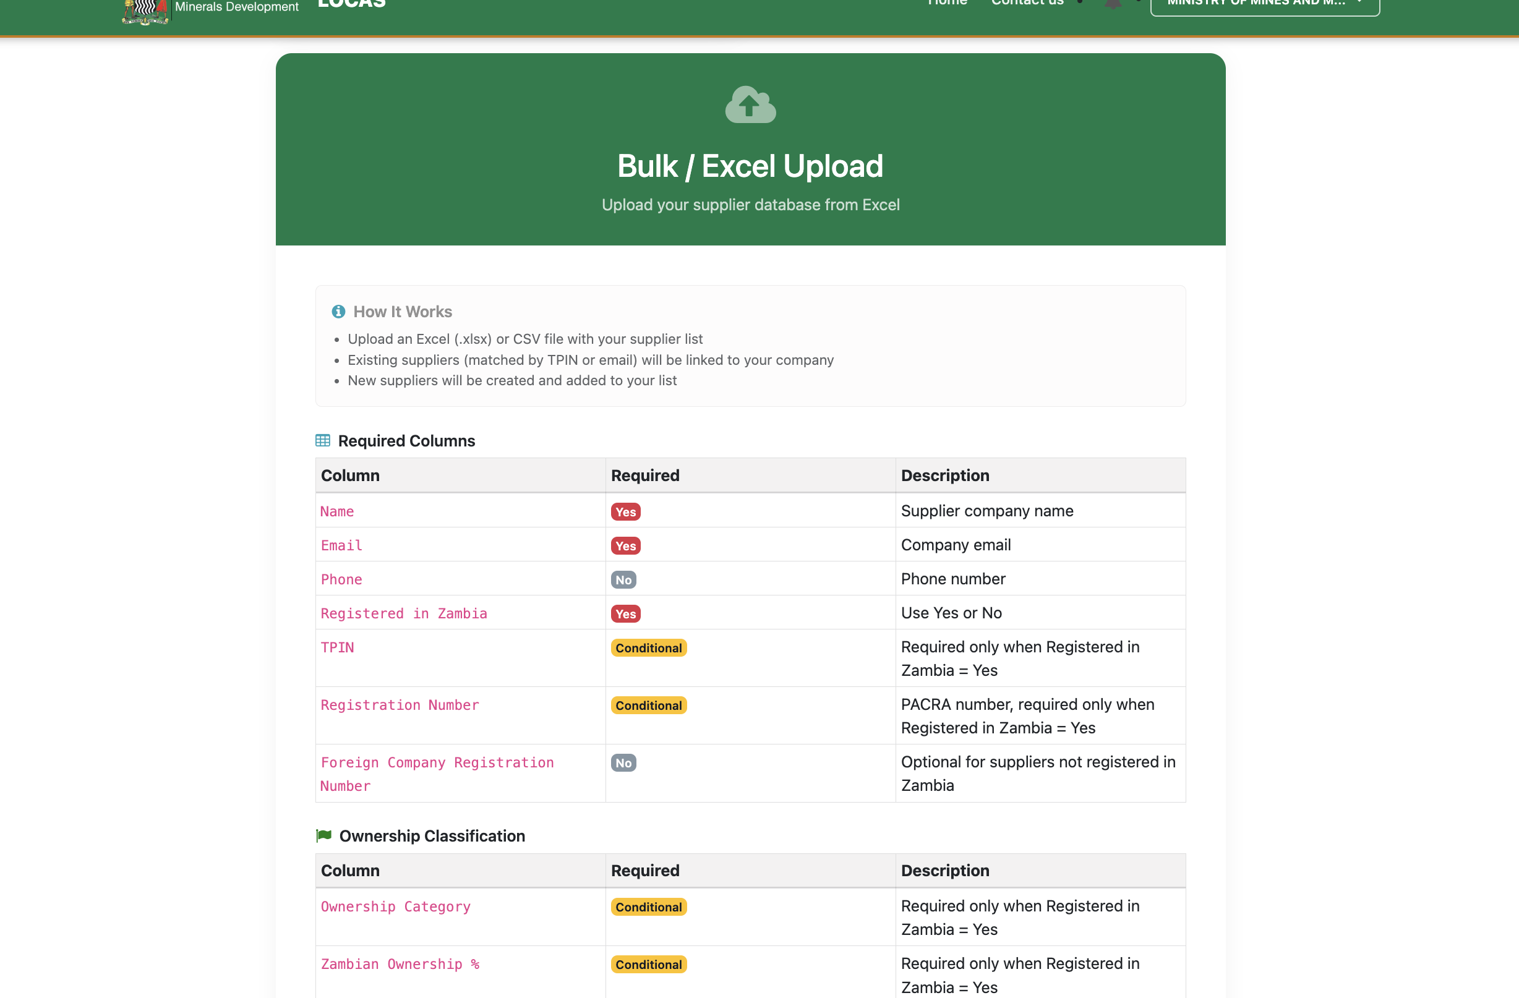
Task: Click the No badge in Foreign Company row
Action: [623, 763]
